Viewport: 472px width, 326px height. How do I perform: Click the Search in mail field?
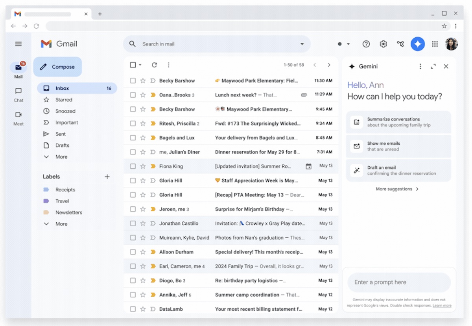tap(217, 44)
